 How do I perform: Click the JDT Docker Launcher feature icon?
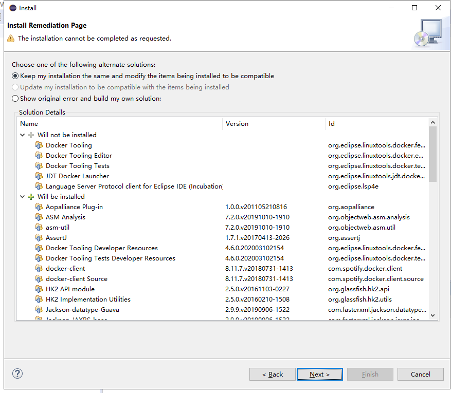pos(39,176)
